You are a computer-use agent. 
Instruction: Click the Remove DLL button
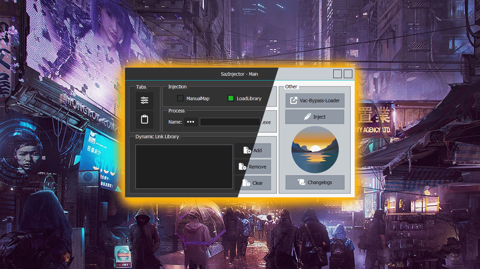pyautogui.click(x=253, y=166)
